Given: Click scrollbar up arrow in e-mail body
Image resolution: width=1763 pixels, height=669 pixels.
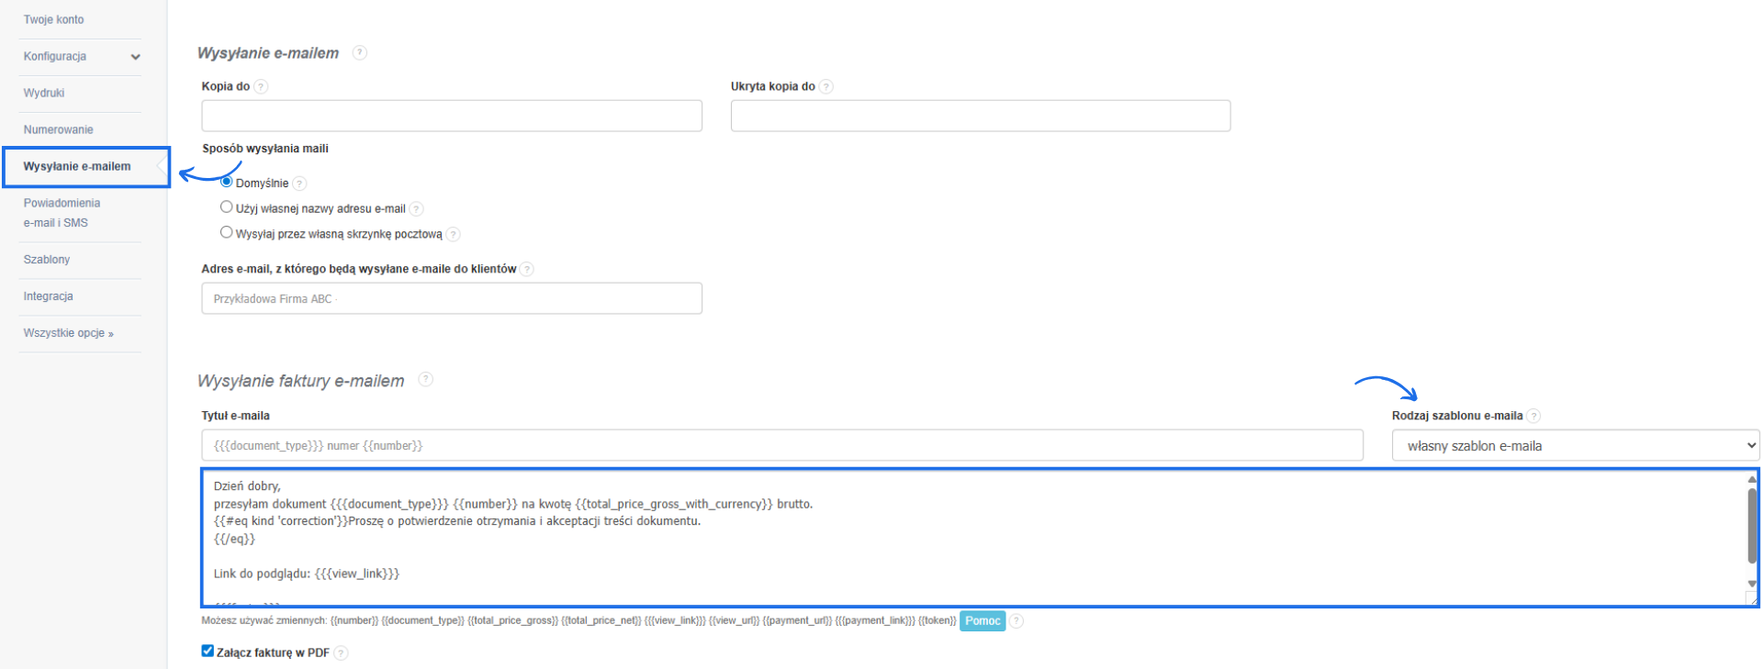Looking at the screenshot, I should click(1752, 479).
